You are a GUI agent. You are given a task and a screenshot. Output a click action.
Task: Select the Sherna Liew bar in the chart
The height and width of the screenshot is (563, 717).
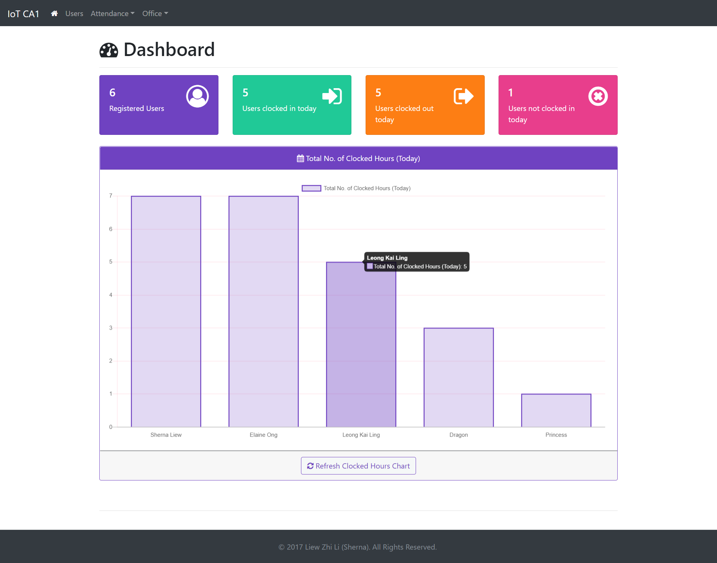click(x=166, y=310)
